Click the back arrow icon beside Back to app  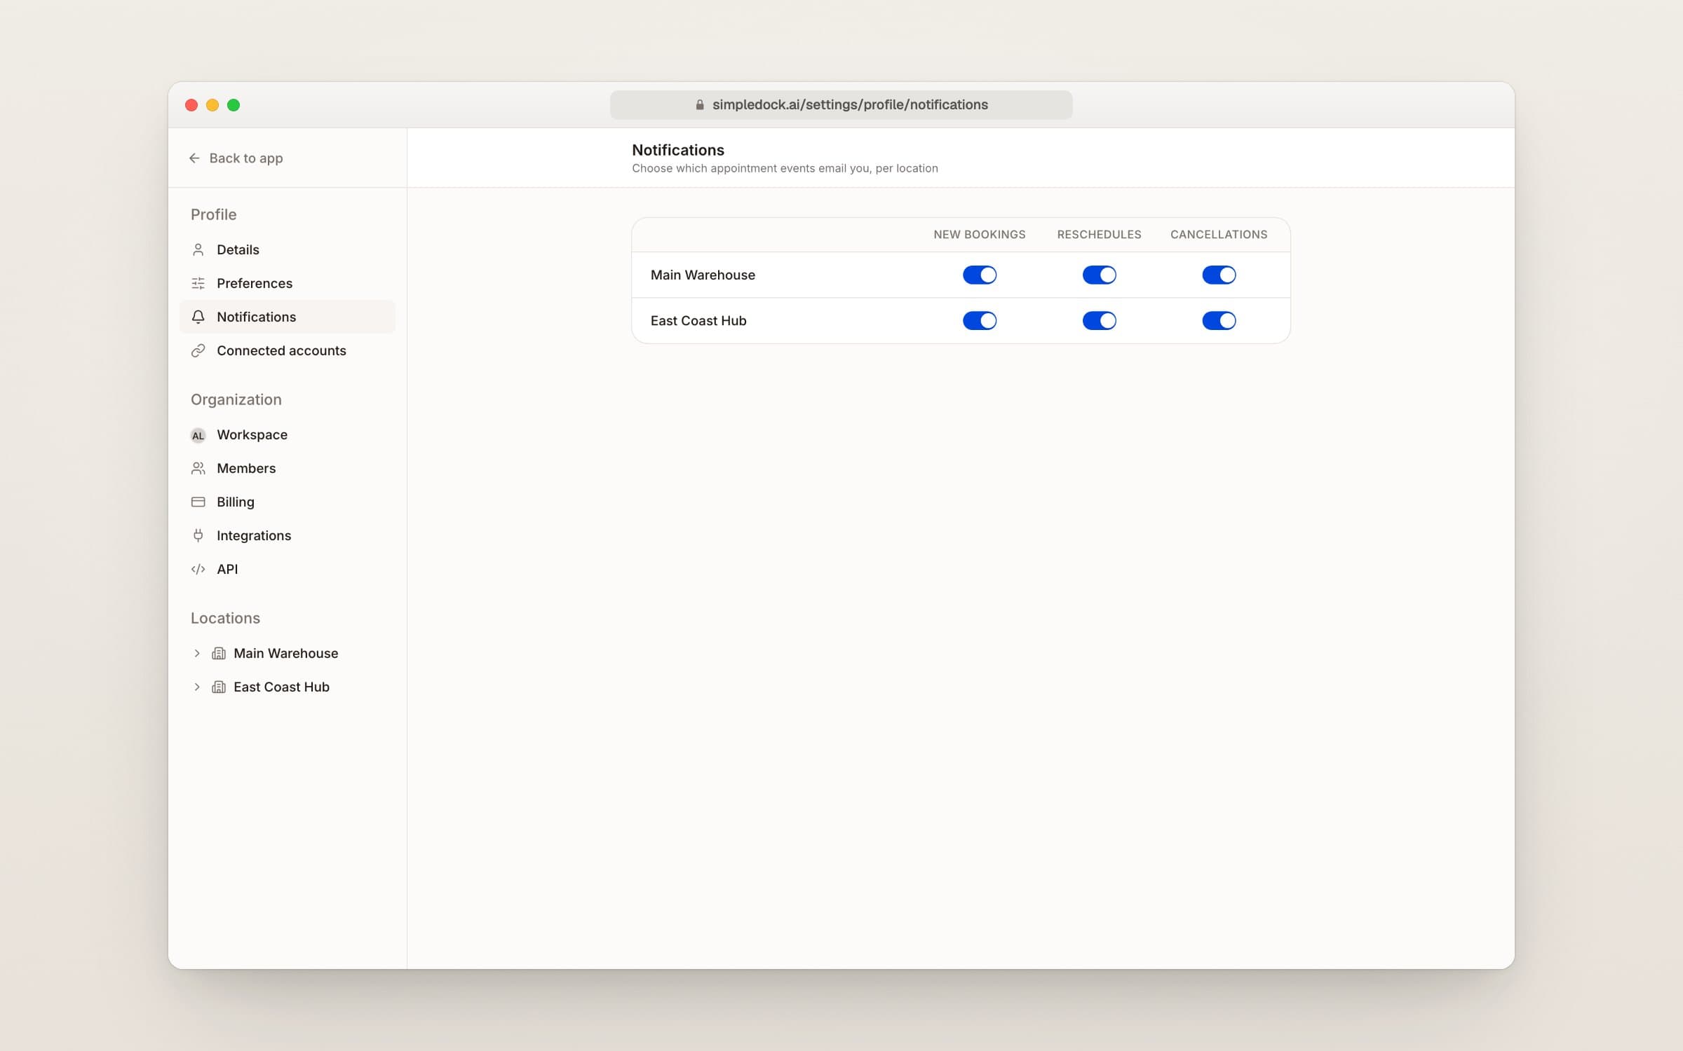[194, 158]
